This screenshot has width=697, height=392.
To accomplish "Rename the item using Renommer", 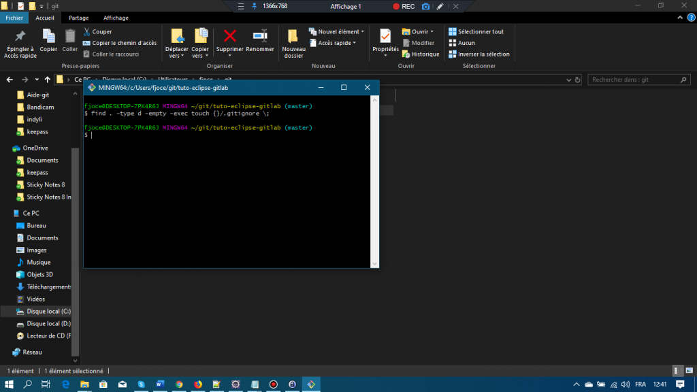I will pos(260,41).
